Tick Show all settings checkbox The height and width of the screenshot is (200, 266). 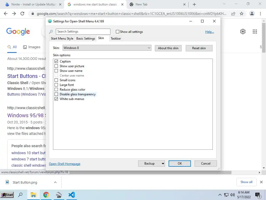[117, 32]
